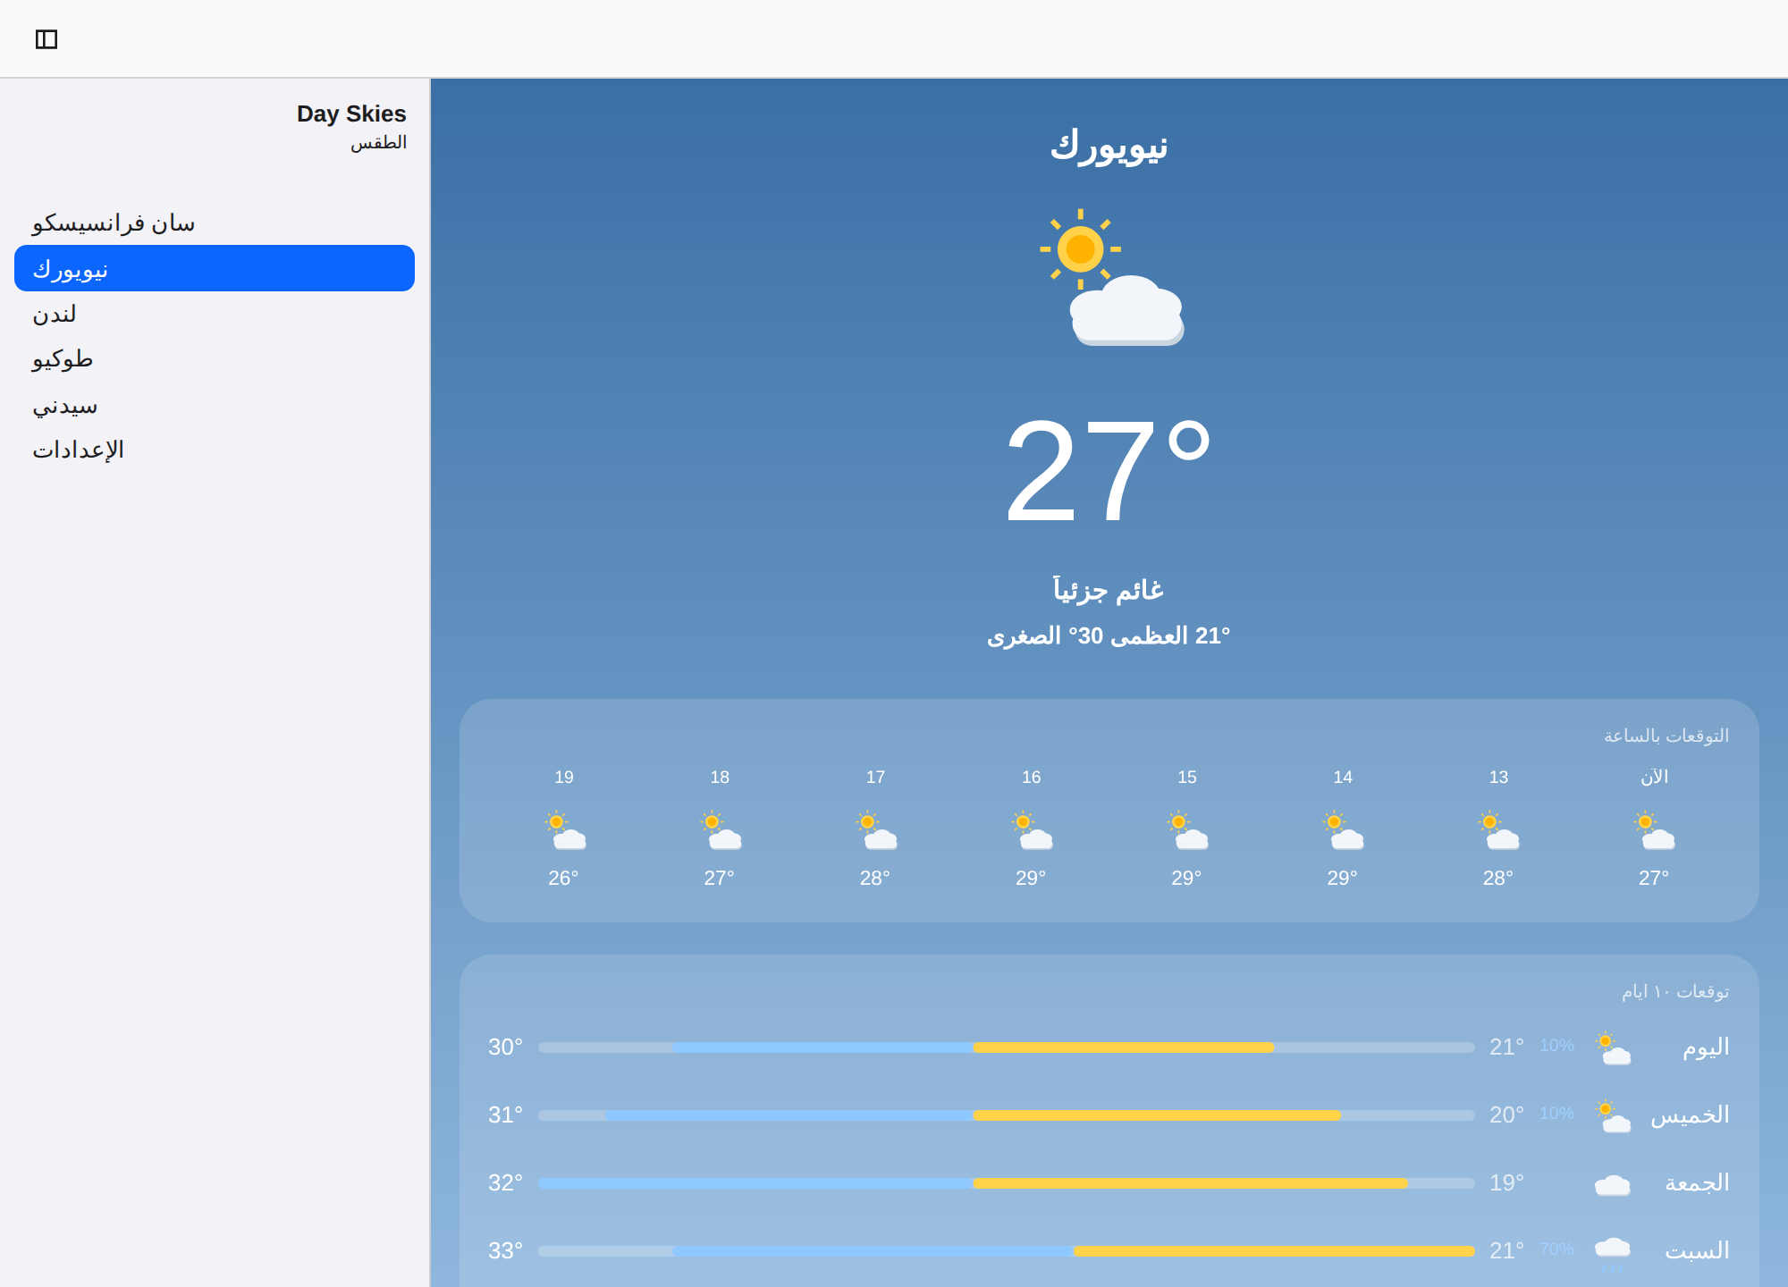The width and height of the screenshot is (1788, 1287).
Task: Click the hour 13 weather icon
Action: (x=1498, y=830)
